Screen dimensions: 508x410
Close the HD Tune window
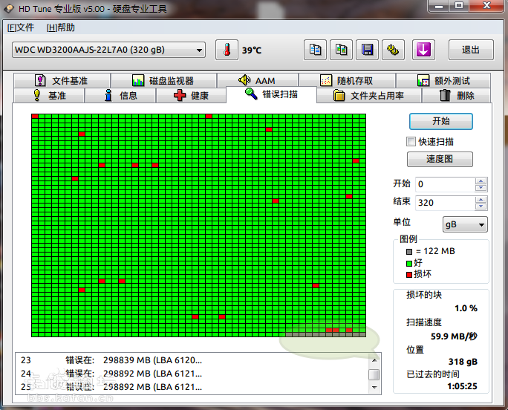pos(486,6)
